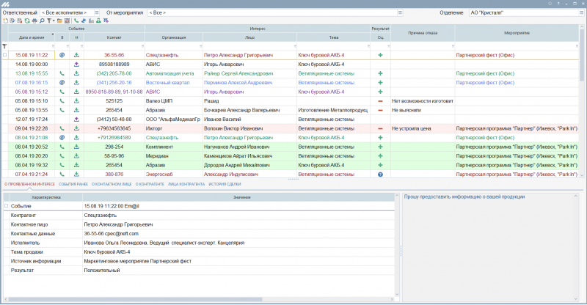Click the incoming arrow icon in 14.08.19 00:00 row

[76, 65]
